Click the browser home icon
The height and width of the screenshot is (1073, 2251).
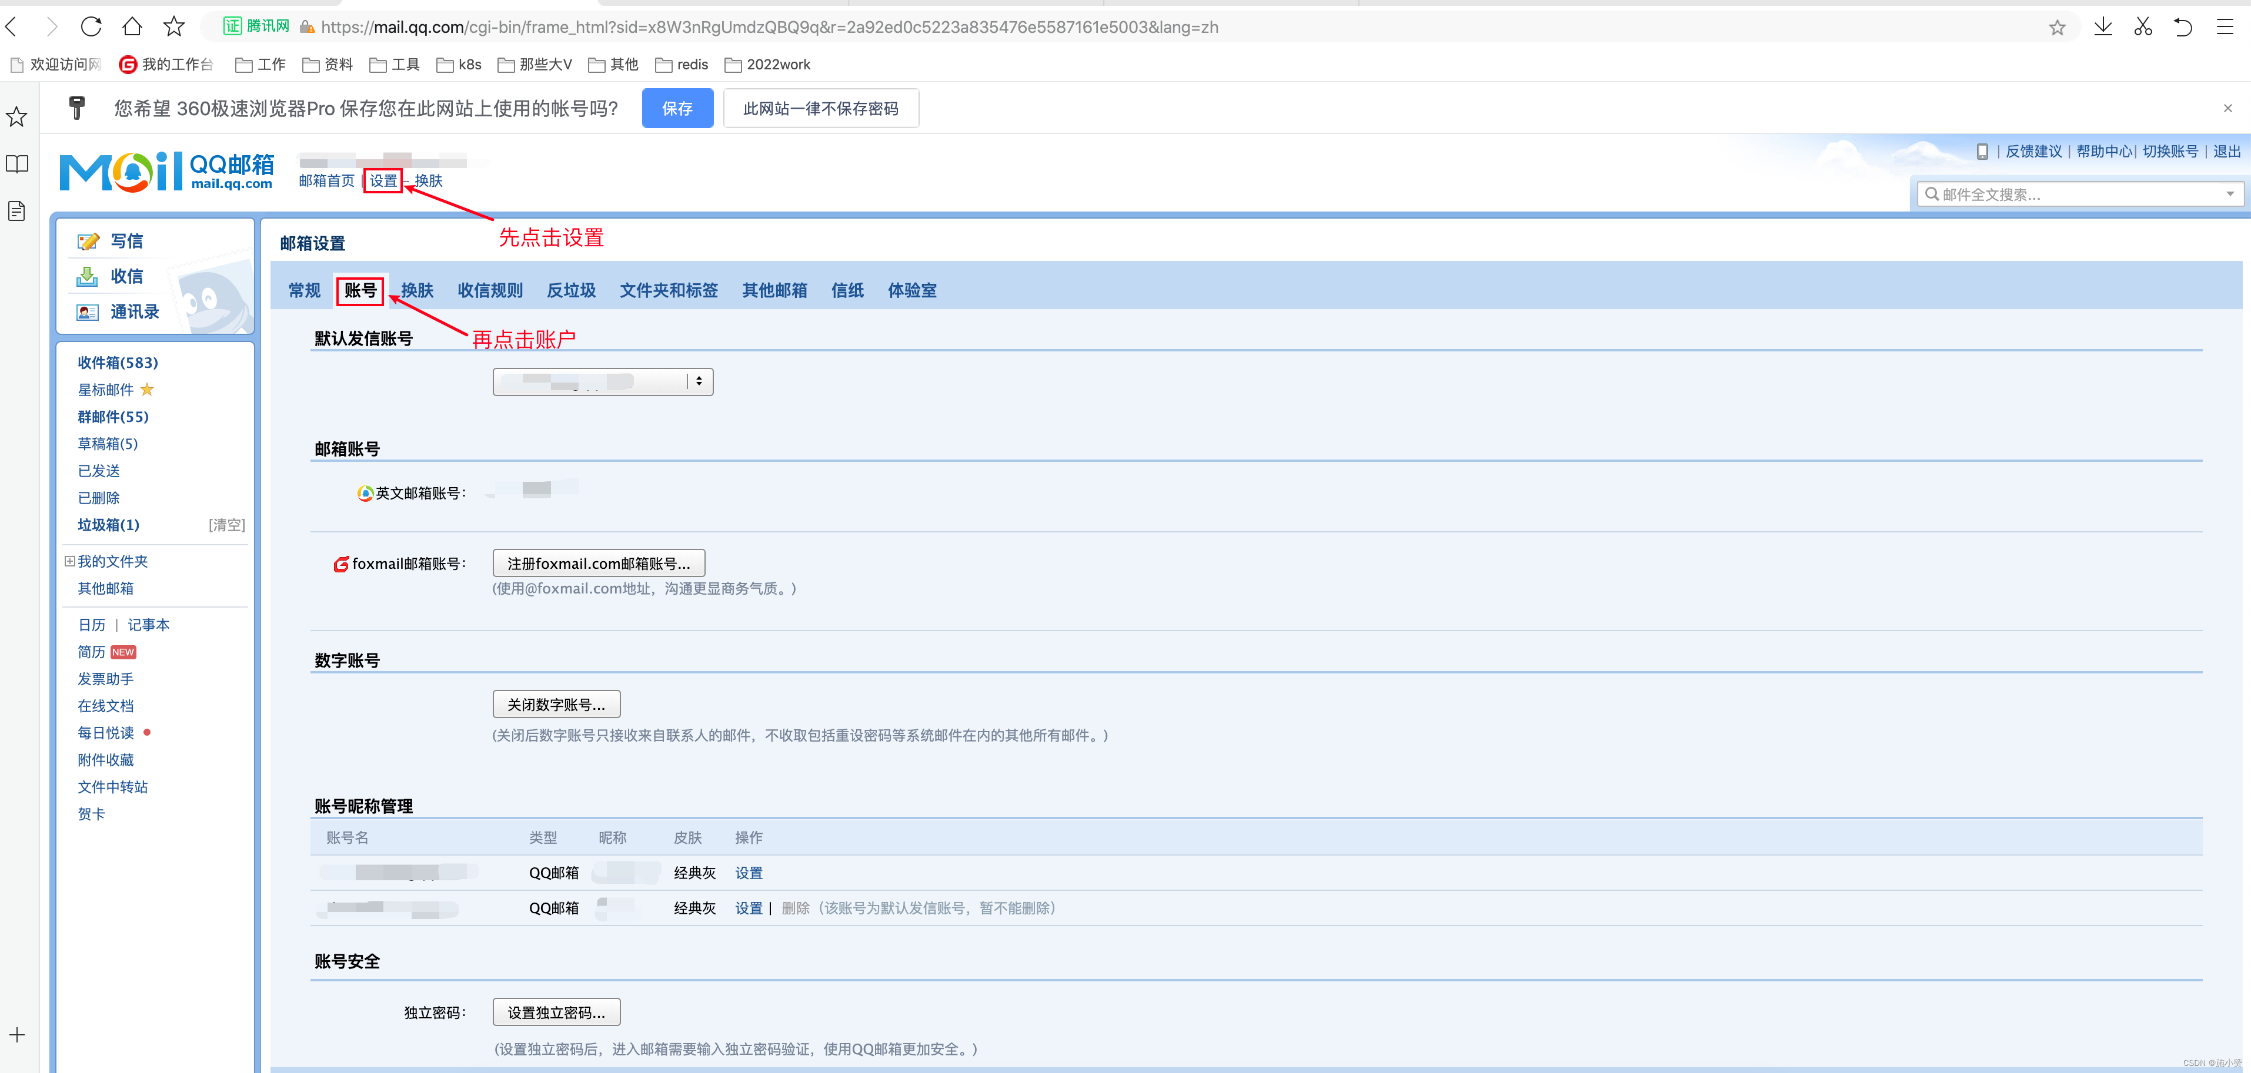coord(132,26)
